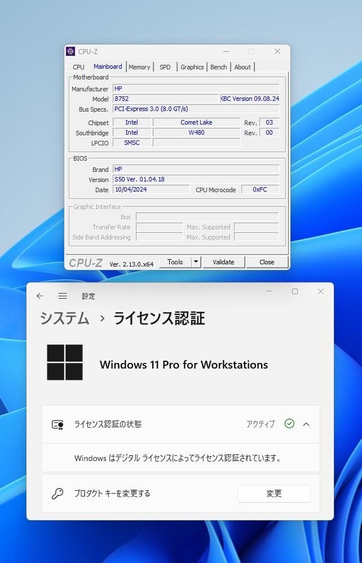Select the SPD tab
This screenshot has width=362, height=563.
[x=165, y=67]
